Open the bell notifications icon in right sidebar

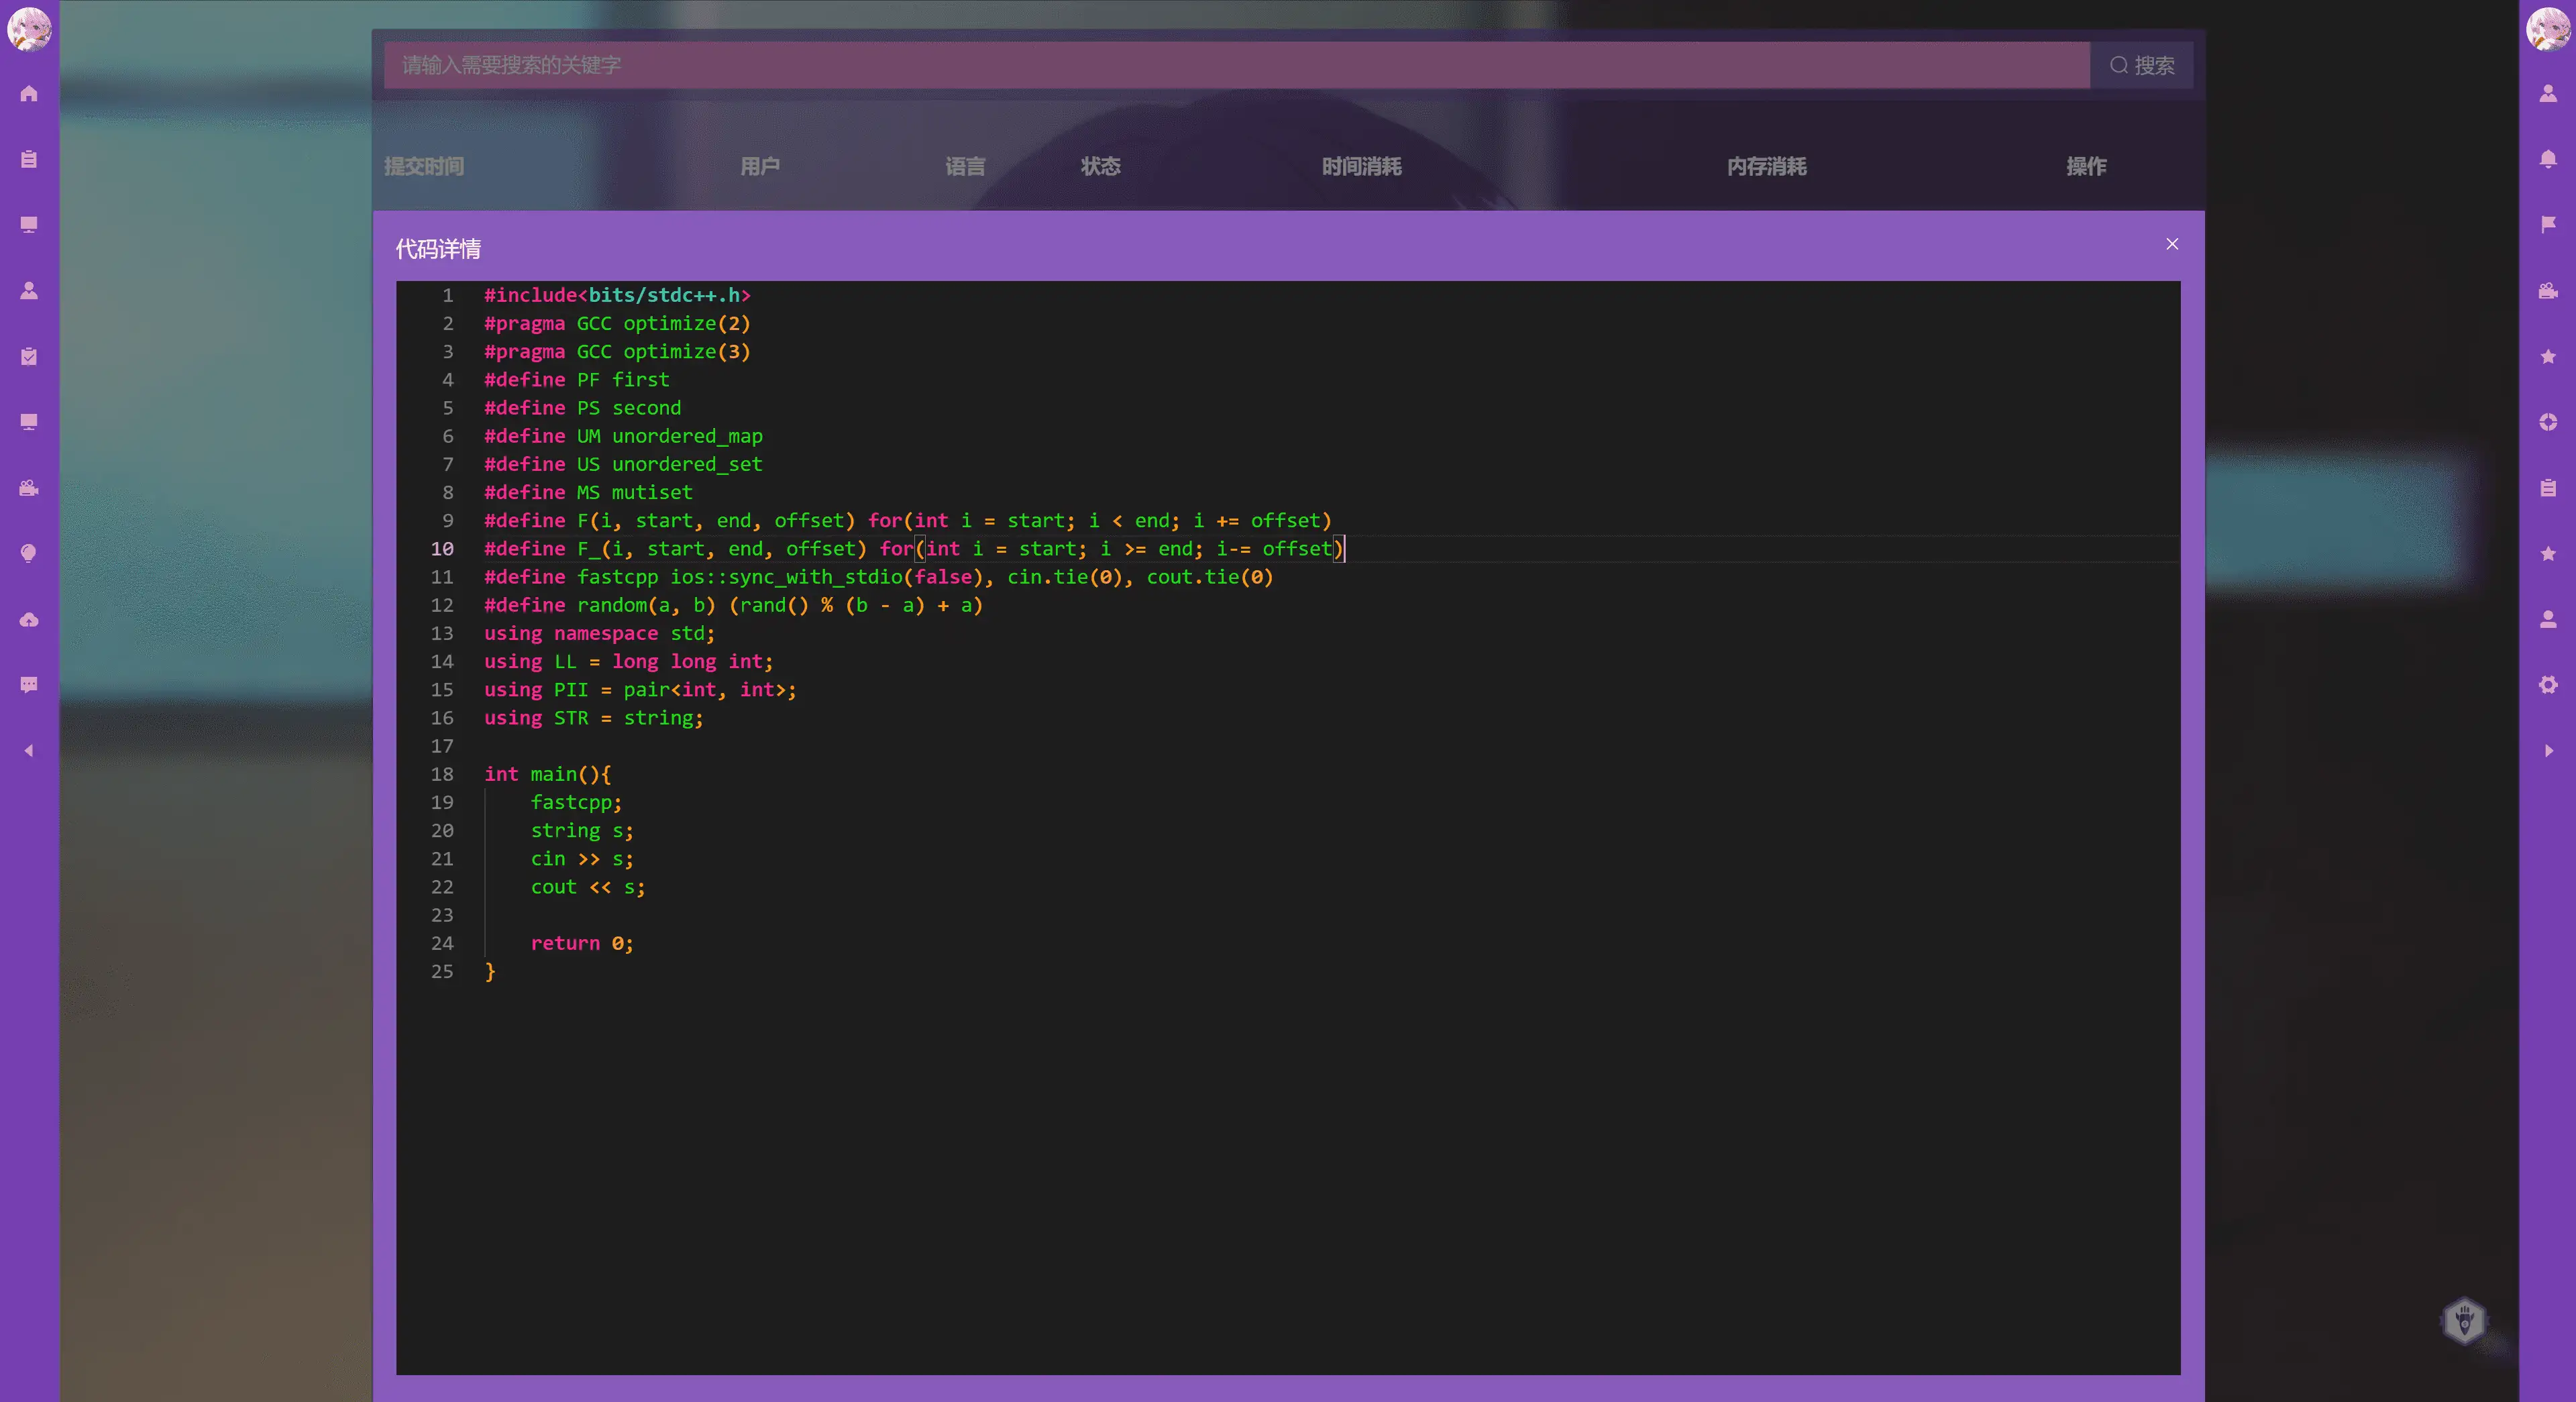2547,159
